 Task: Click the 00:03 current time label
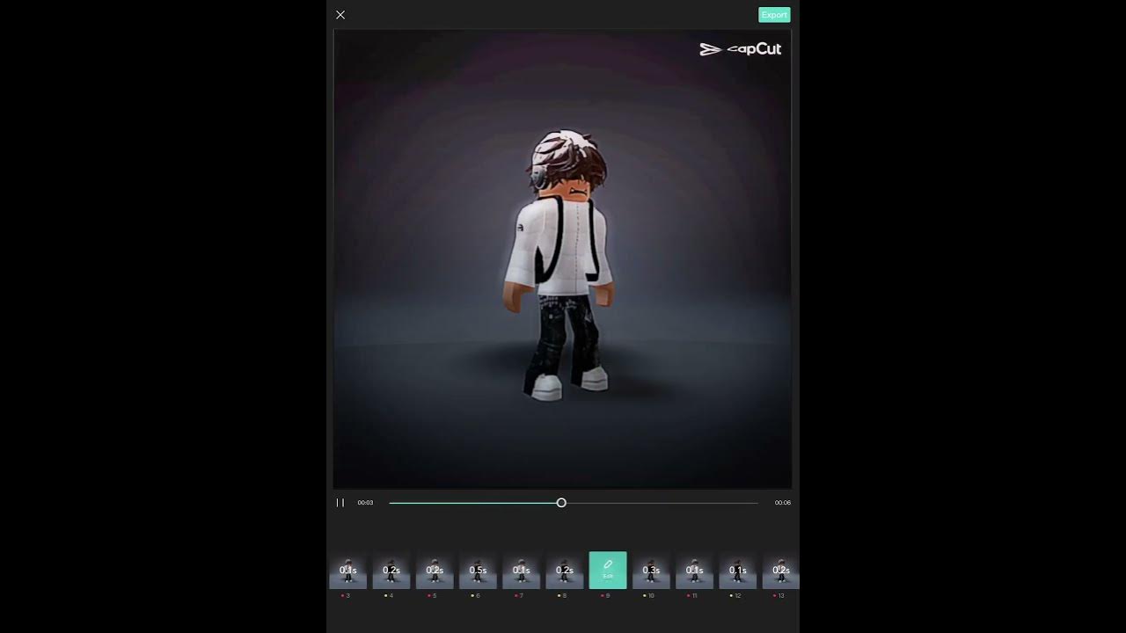coord(365,503)
